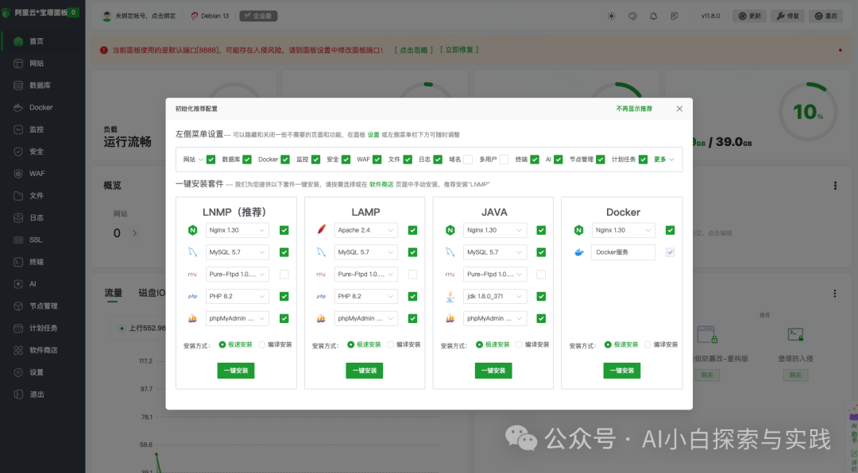The width and height of the screenshot is (858, 473).
Task: Click the 文件 folder sidebar icon
Action: tap(18, 196)
